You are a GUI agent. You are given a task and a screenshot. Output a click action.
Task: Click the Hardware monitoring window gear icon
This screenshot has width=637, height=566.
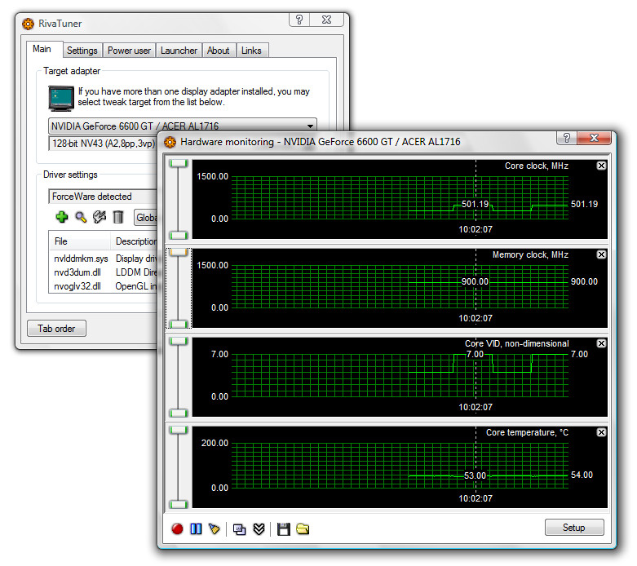pos(170,142)
